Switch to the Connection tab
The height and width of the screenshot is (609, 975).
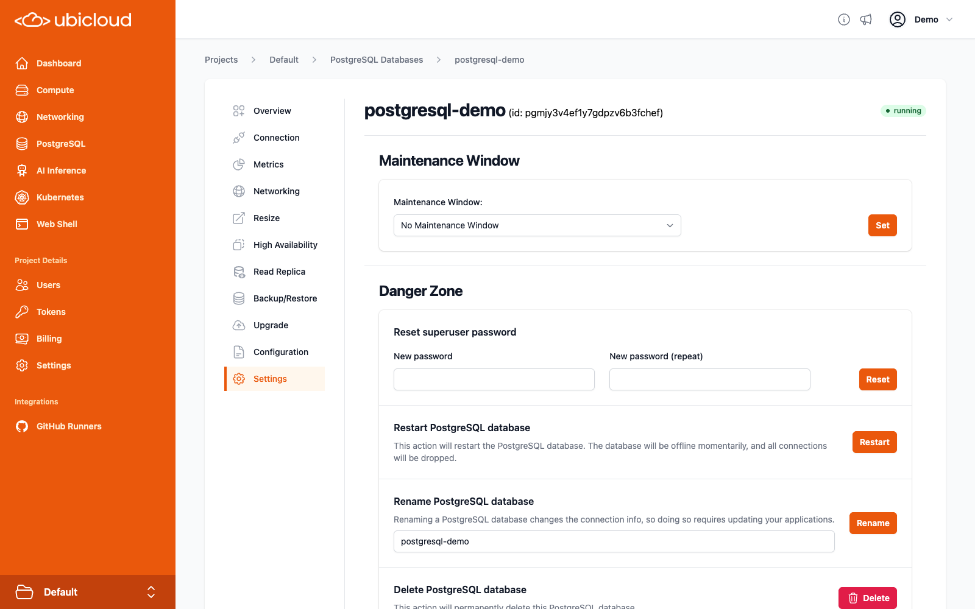click(274, 138)
